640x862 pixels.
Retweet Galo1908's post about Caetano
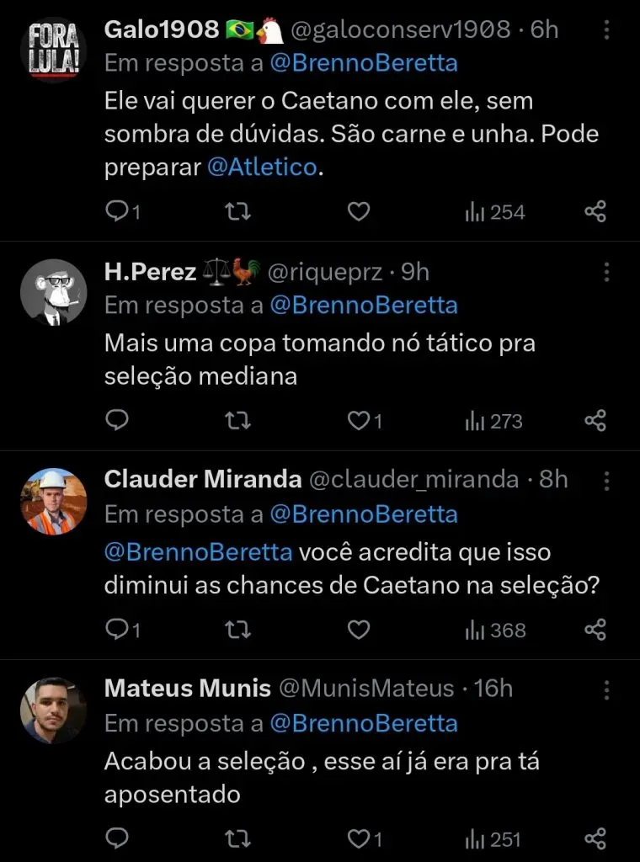point(238,211)
